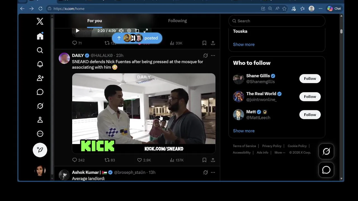358x201 pixels.
Task: Open the Terms of Service link
Action: (x=244, y=146)
